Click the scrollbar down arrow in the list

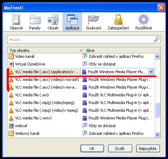coord(157,134)
